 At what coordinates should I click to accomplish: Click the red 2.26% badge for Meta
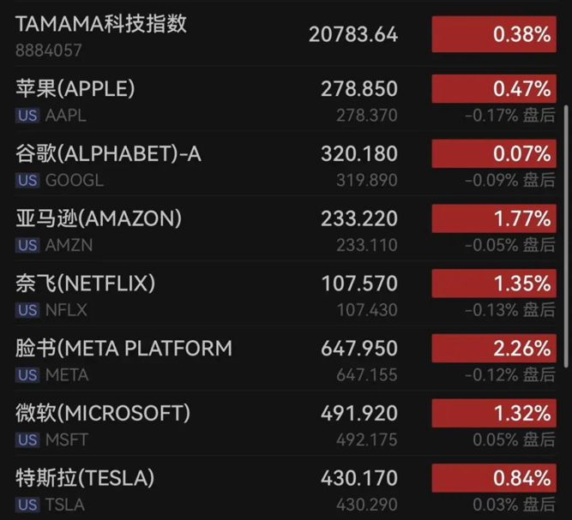[x=492, y=349]
